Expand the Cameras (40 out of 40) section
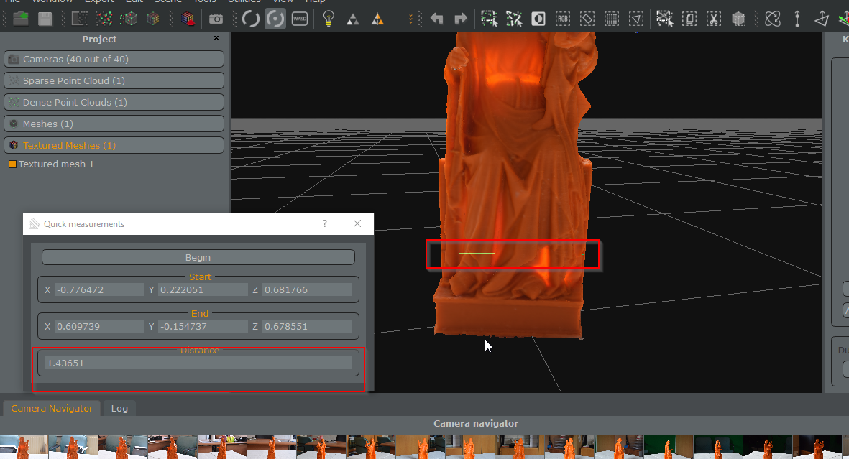The width and height of the screenshot is (849, 459). (x=114, y=59)
